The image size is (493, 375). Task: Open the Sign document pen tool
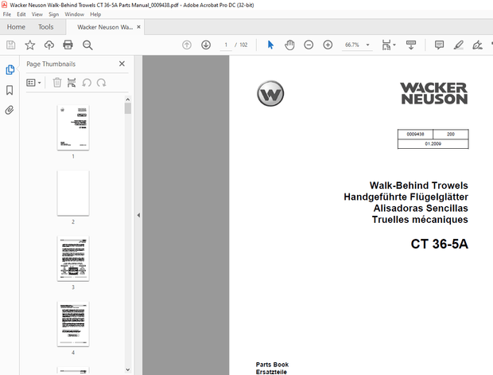pos(477,45)
